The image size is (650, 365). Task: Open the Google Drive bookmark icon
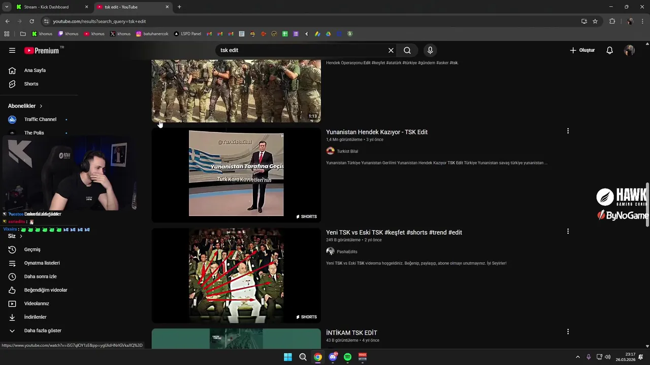[329, 34]
